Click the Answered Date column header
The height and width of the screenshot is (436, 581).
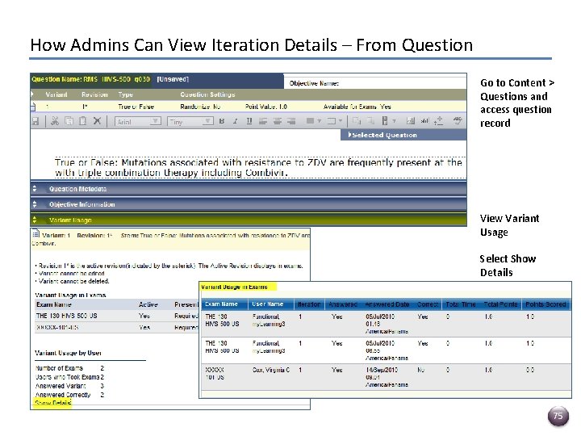tap(387, 304)
